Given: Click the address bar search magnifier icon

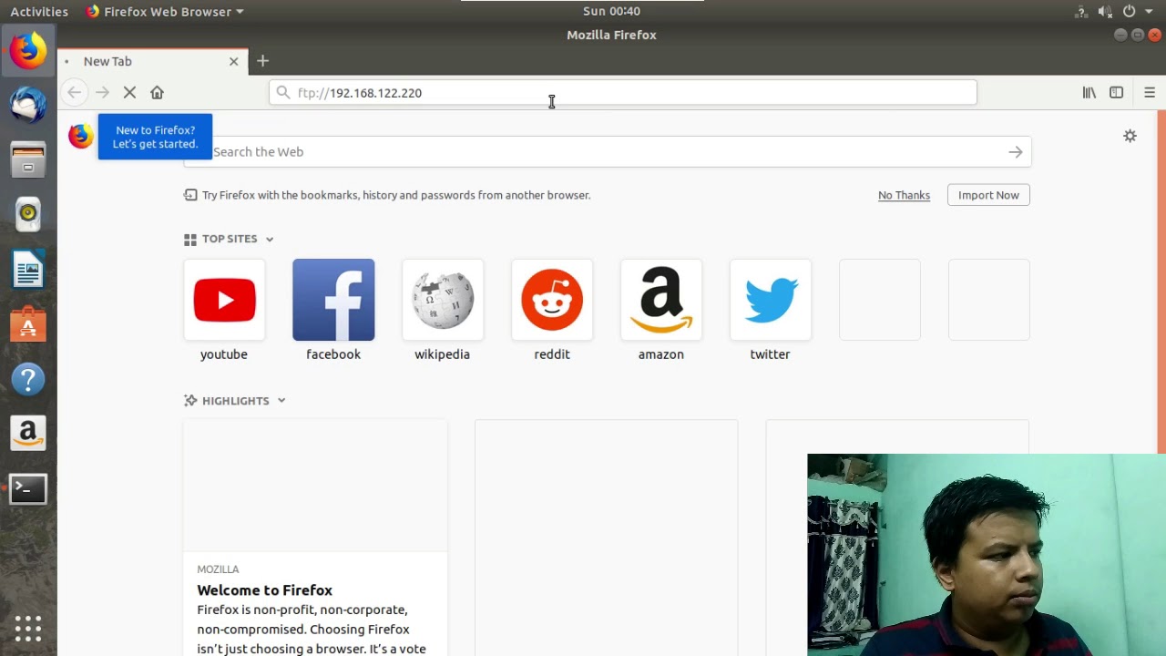Looking at the screenshot, I should point(282,93).
